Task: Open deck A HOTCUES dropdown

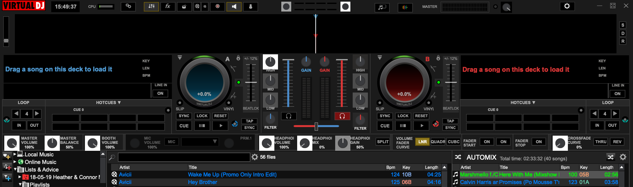Action: 108,103
